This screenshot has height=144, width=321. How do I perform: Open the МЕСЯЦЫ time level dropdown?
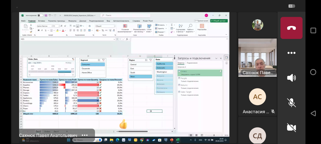69,63
